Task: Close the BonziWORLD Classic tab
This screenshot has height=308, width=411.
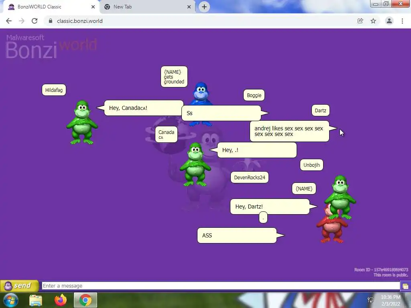Action: (x=93, y=7)
